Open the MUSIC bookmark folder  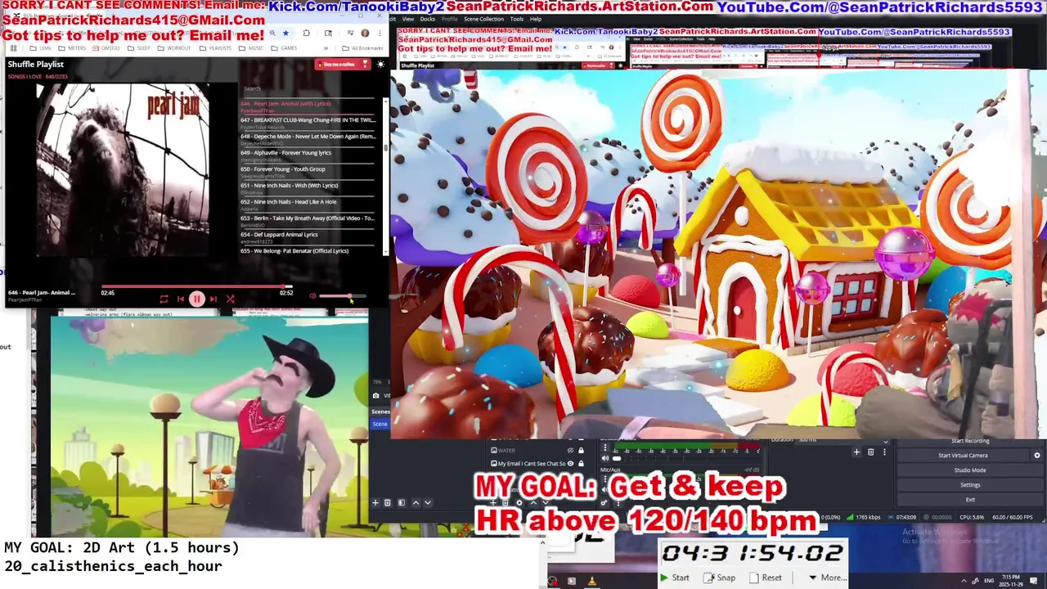coord(251,48)
